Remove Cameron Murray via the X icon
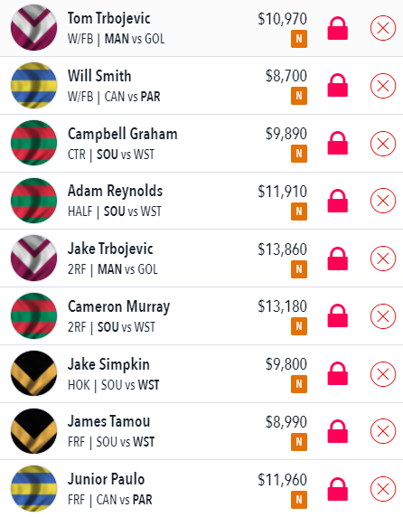This screenshot has width=403, height=517. coord(383,316)
